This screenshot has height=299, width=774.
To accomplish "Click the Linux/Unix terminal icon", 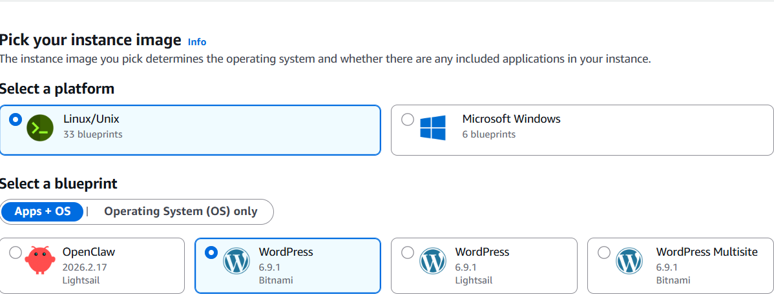I will (39, 128).
